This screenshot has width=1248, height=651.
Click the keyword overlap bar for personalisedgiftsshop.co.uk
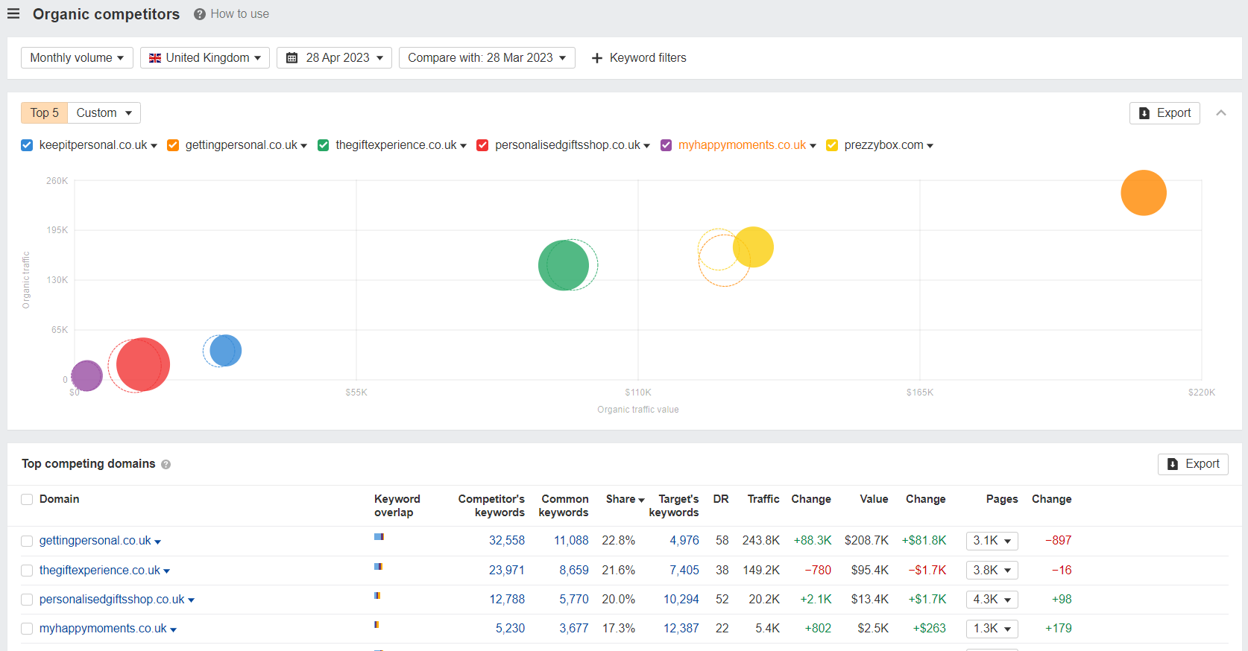pyautogui.click(x=377, y=595)
